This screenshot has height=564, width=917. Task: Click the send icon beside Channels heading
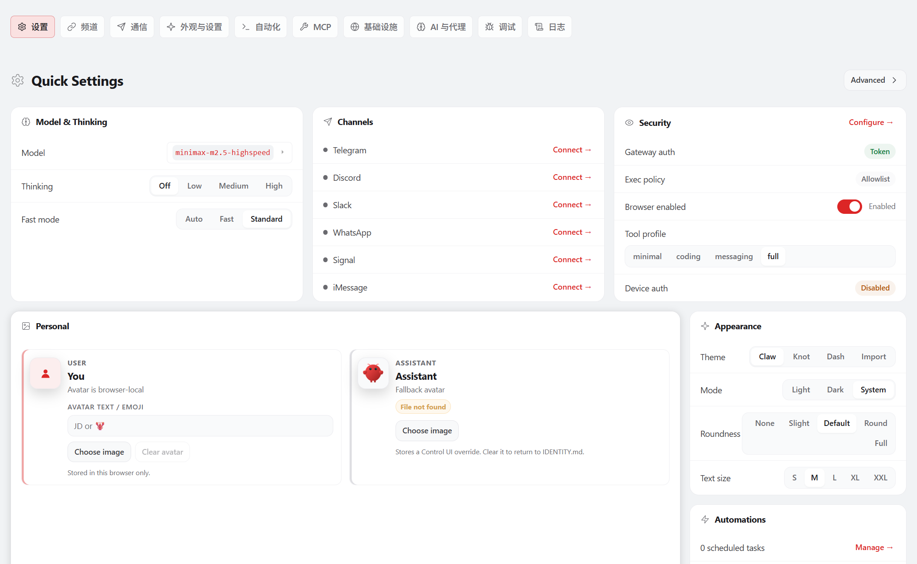coord(328,122)
